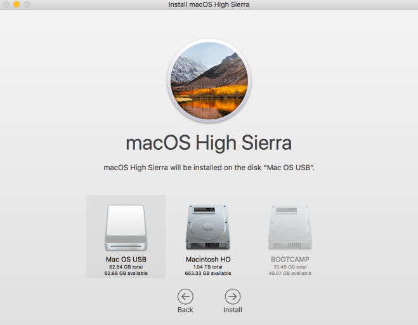The width and height of the screenshot is (418, 325).
Task: Click the "will be installed on the disk" message
Action: tap(209, 168)
